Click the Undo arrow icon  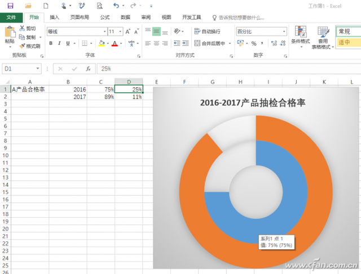tap(116, 6)
